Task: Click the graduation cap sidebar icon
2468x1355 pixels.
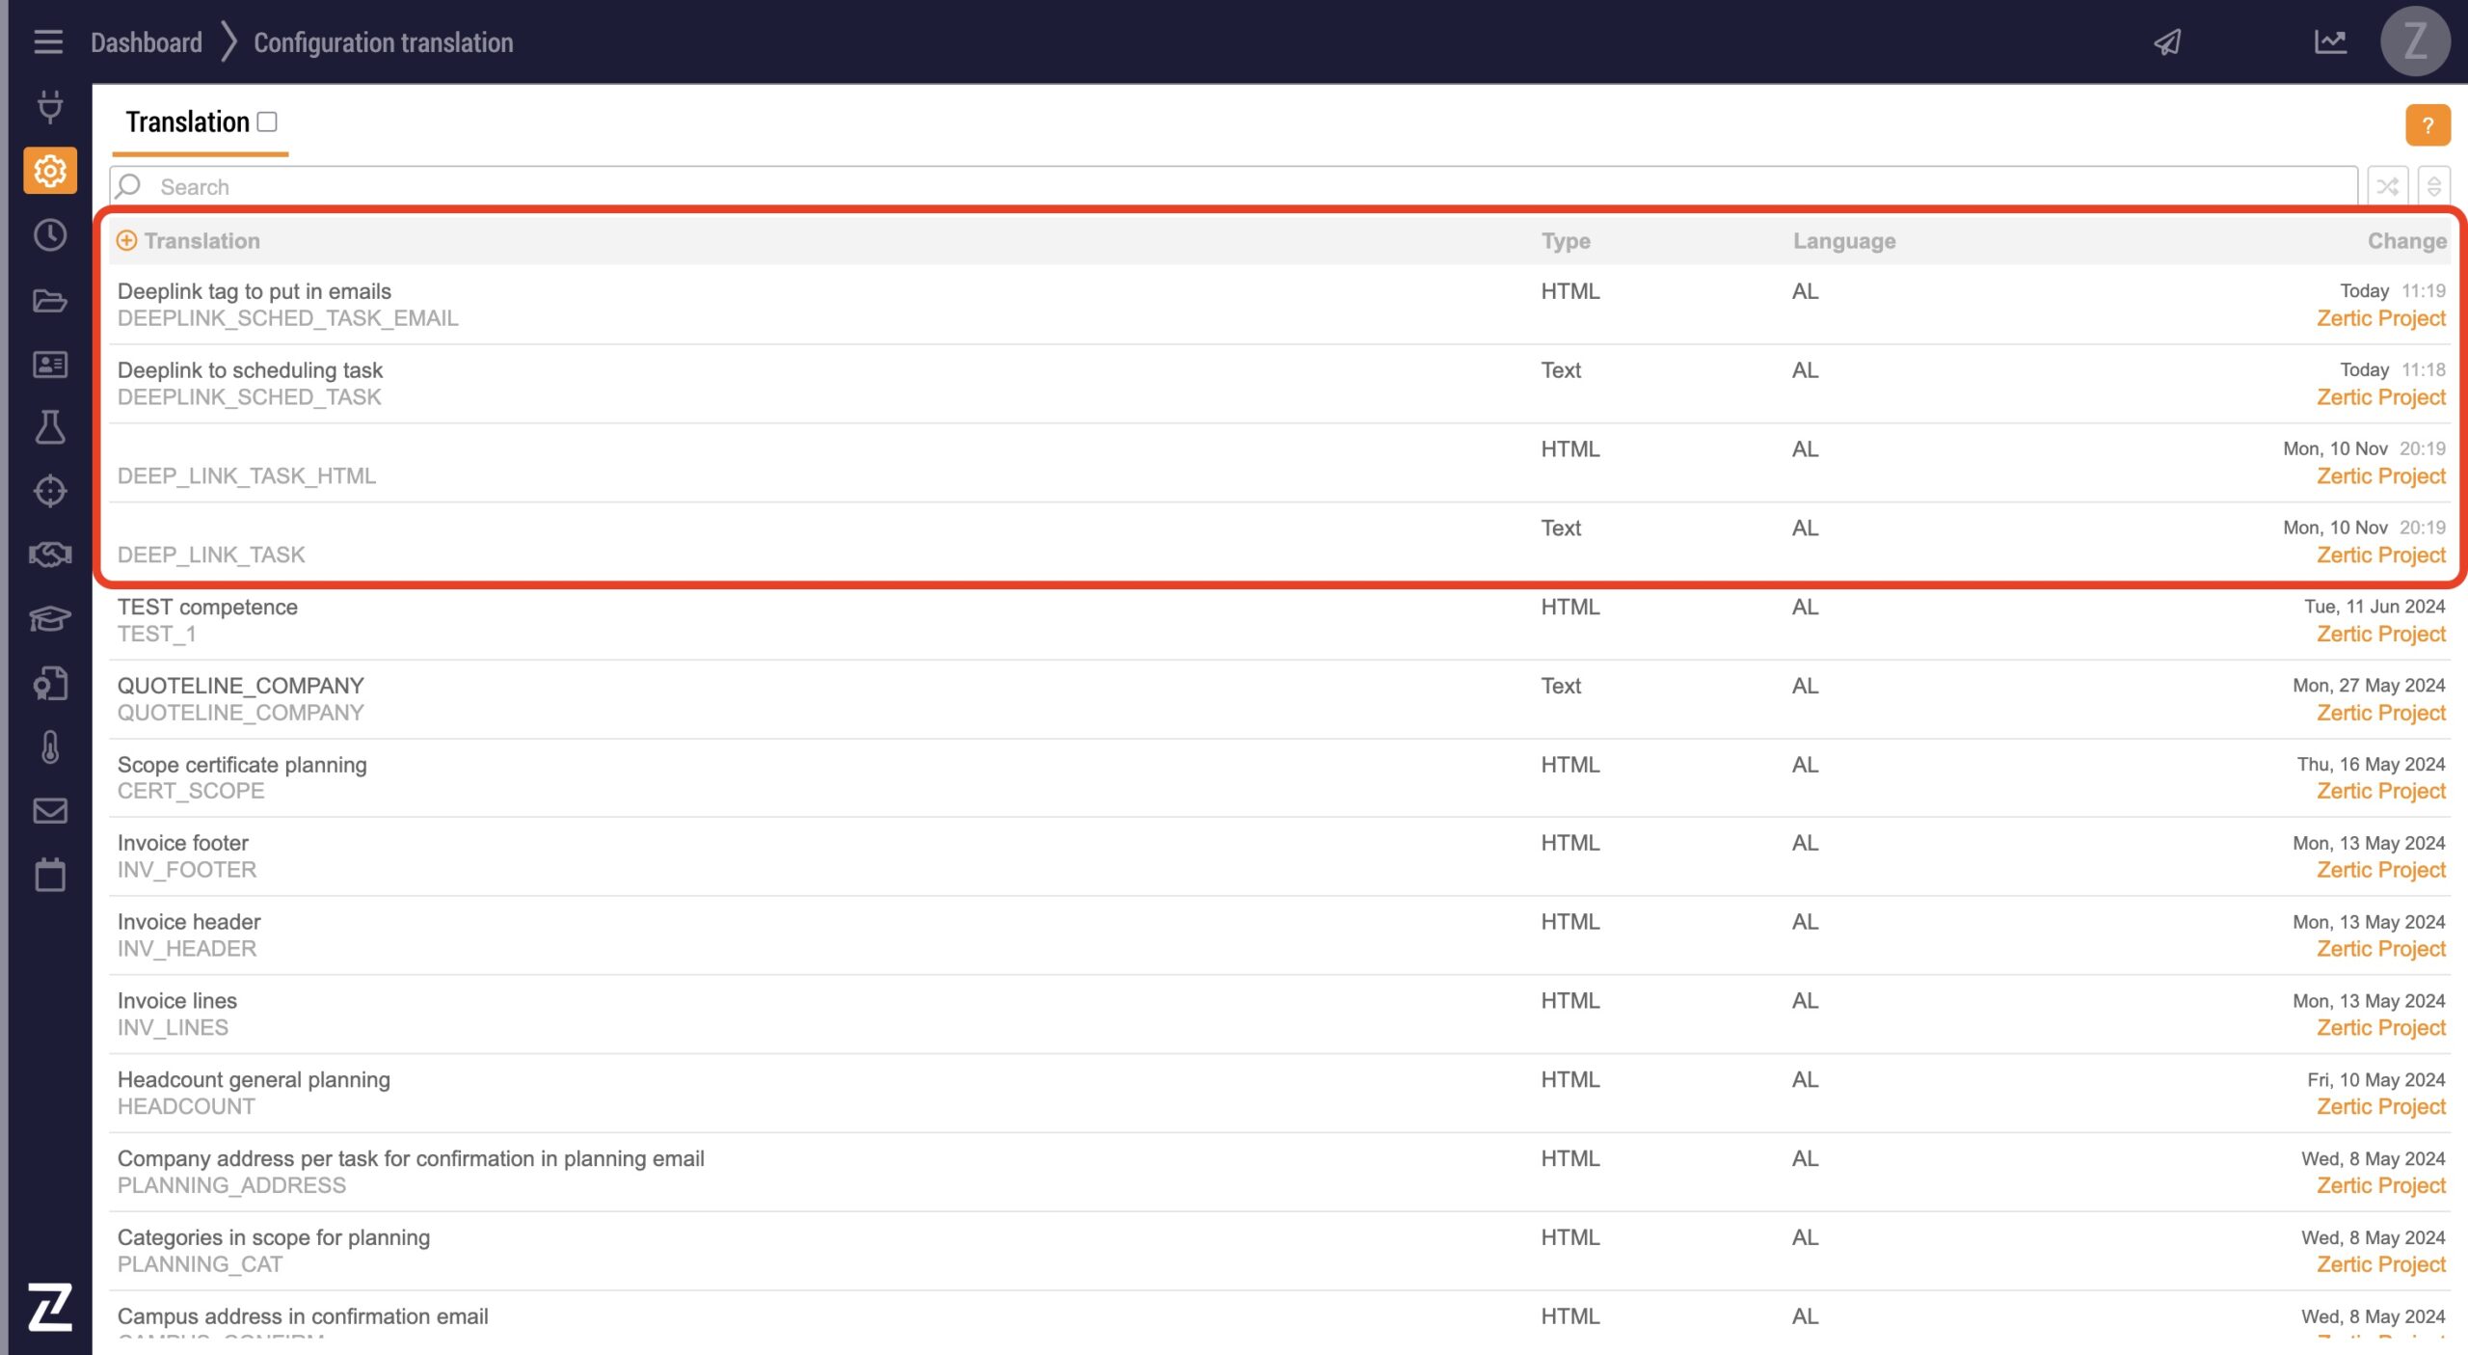Action: [50, 618]
